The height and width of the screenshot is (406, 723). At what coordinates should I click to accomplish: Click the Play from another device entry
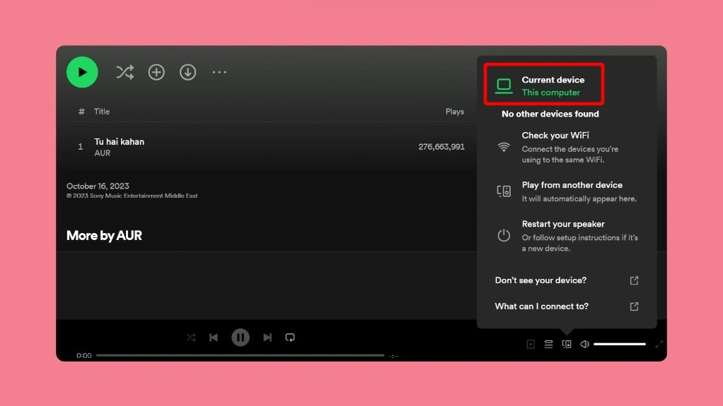click(566, 191)
